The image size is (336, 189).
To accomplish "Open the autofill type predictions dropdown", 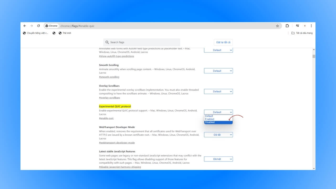I will click(218, 50).
